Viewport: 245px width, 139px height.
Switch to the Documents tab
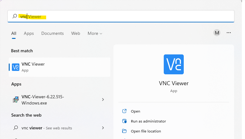[52, 33]
